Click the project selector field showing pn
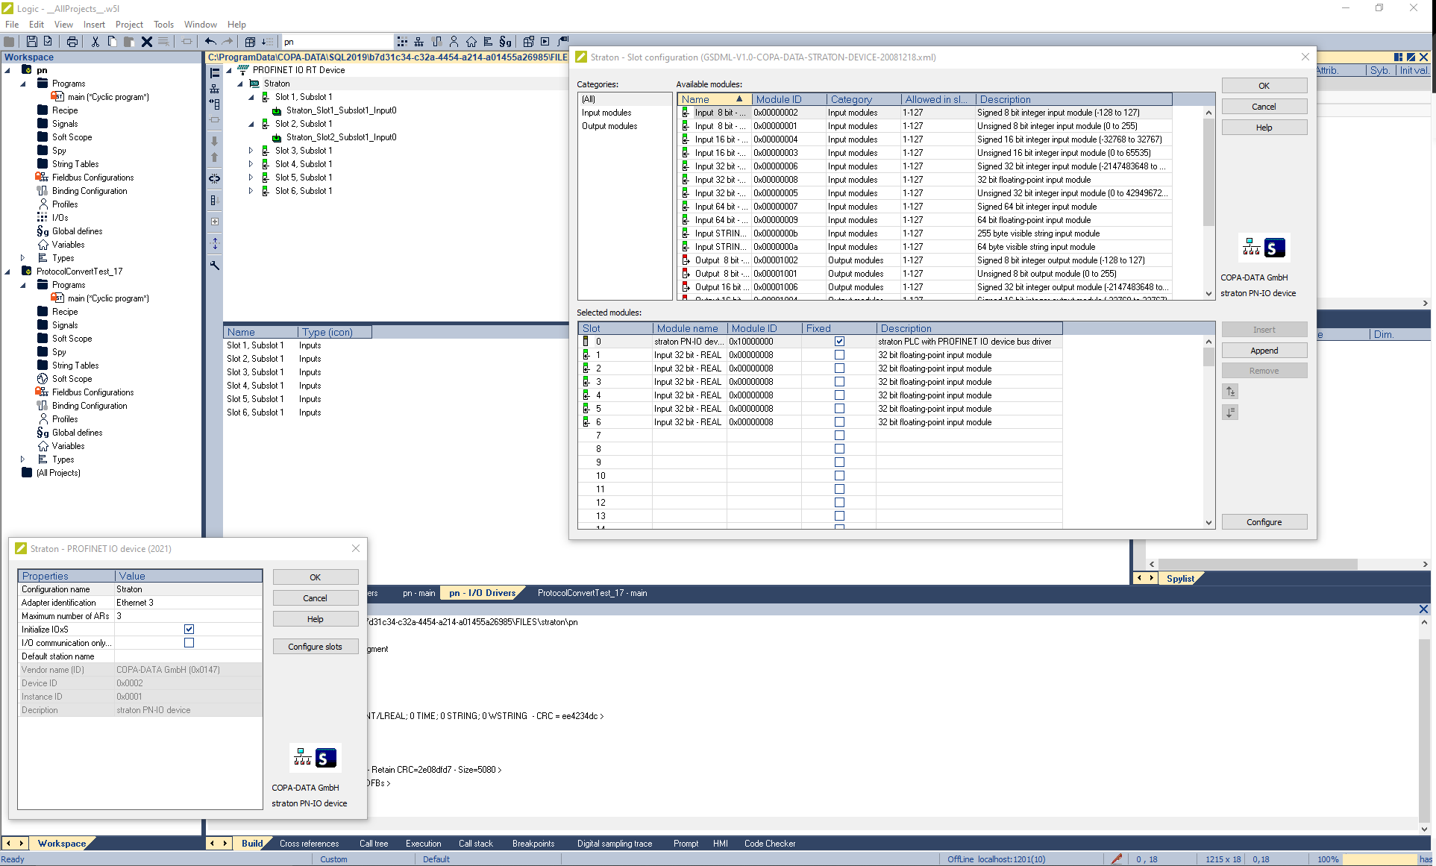Viewport: 1436px width, 866px height. point(337,42)
